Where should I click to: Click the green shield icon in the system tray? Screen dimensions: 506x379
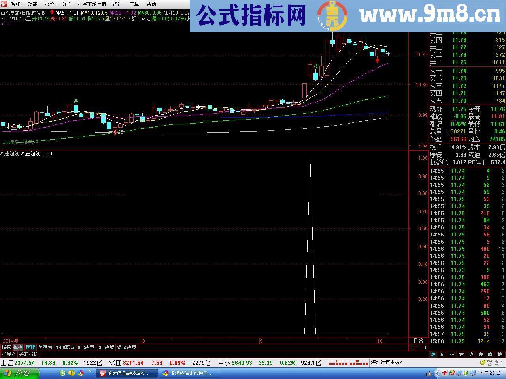click(466, 373)
